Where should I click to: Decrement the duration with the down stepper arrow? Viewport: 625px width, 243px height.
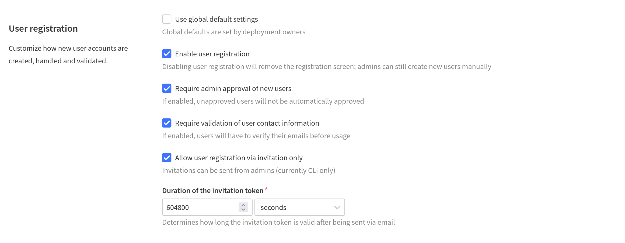click(243, 210)
